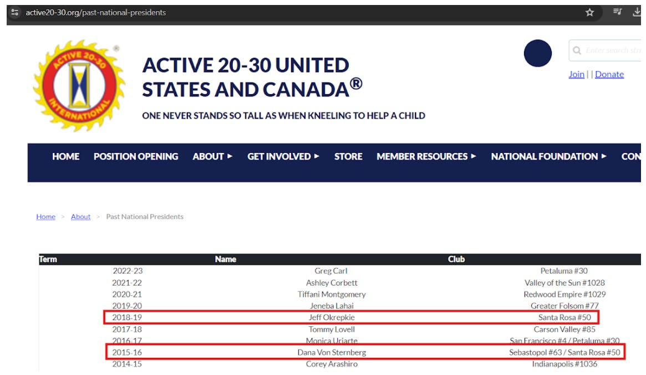Open the Donate link
The width and height of the screenshot is (646, 375).
coord(609,74)
